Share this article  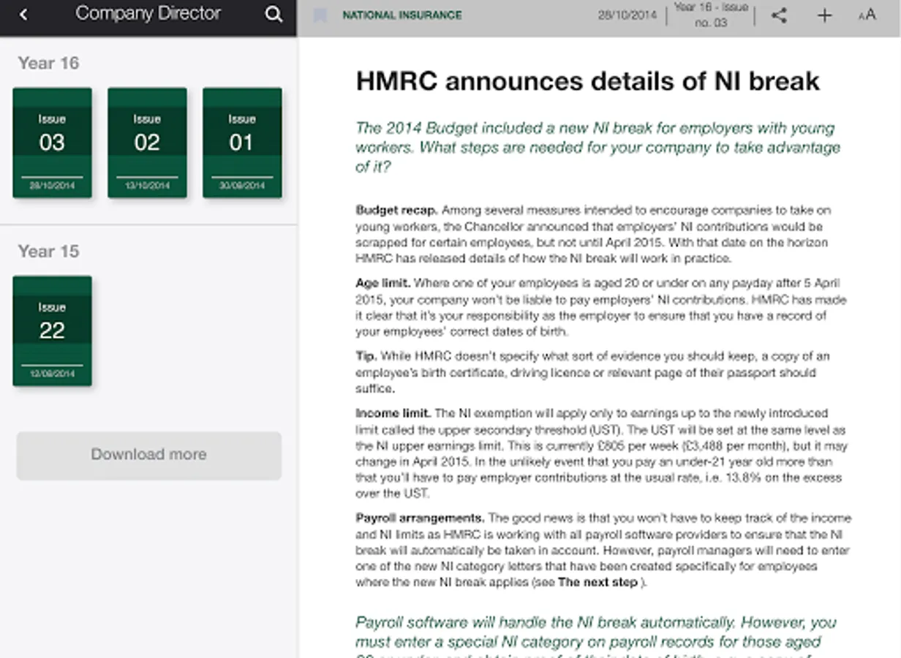pos(779,15)
